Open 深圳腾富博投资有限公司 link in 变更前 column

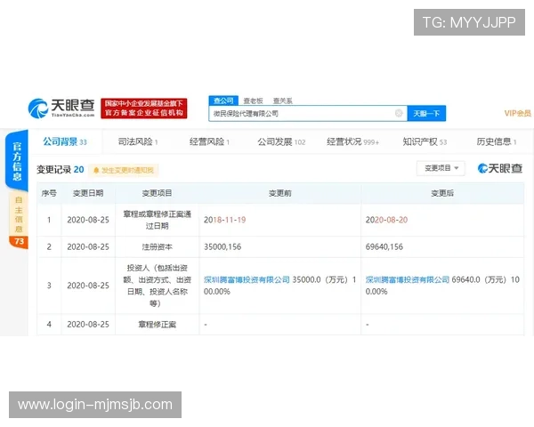[247, 280]
